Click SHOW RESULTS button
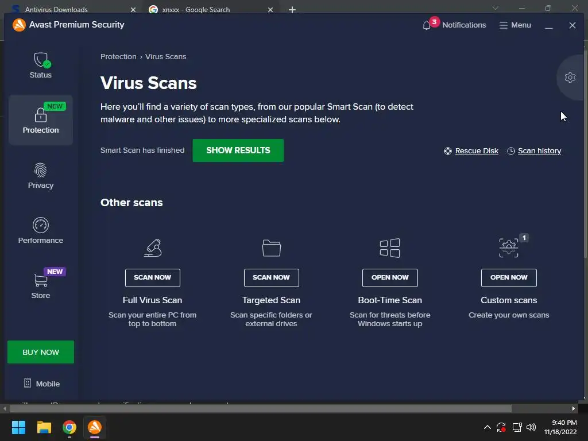The image size is (588, 441). coord(238,150)
